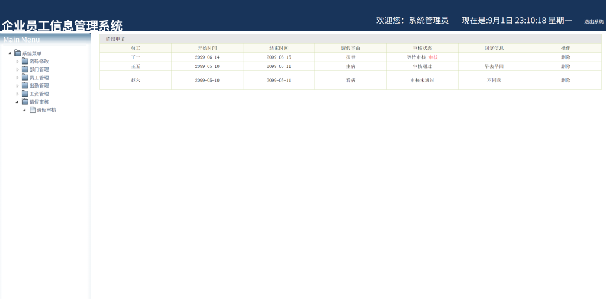
Task: Click the 密码修改 folder icon
Action: coord(25,61)
